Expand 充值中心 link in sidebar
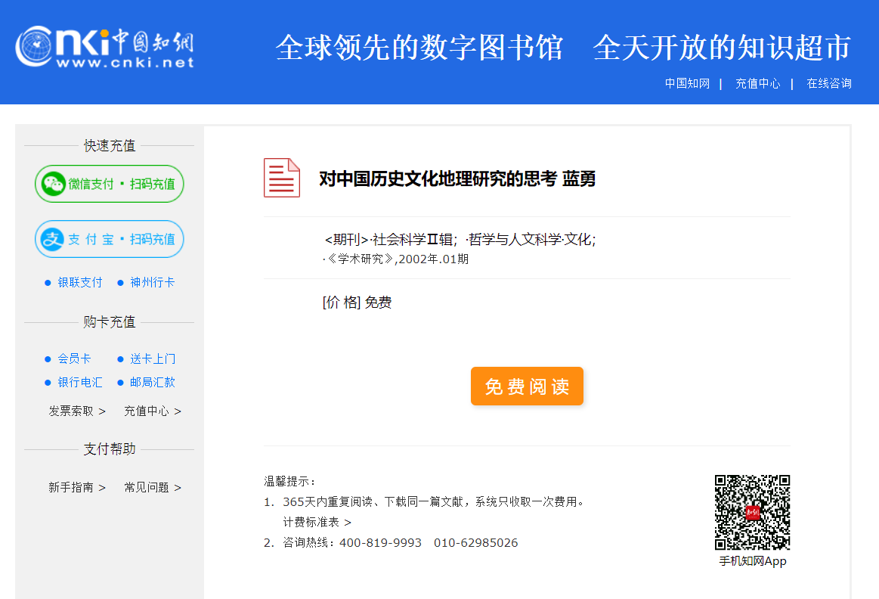This screenshot has height=599, width=879. tap(153, 411)
